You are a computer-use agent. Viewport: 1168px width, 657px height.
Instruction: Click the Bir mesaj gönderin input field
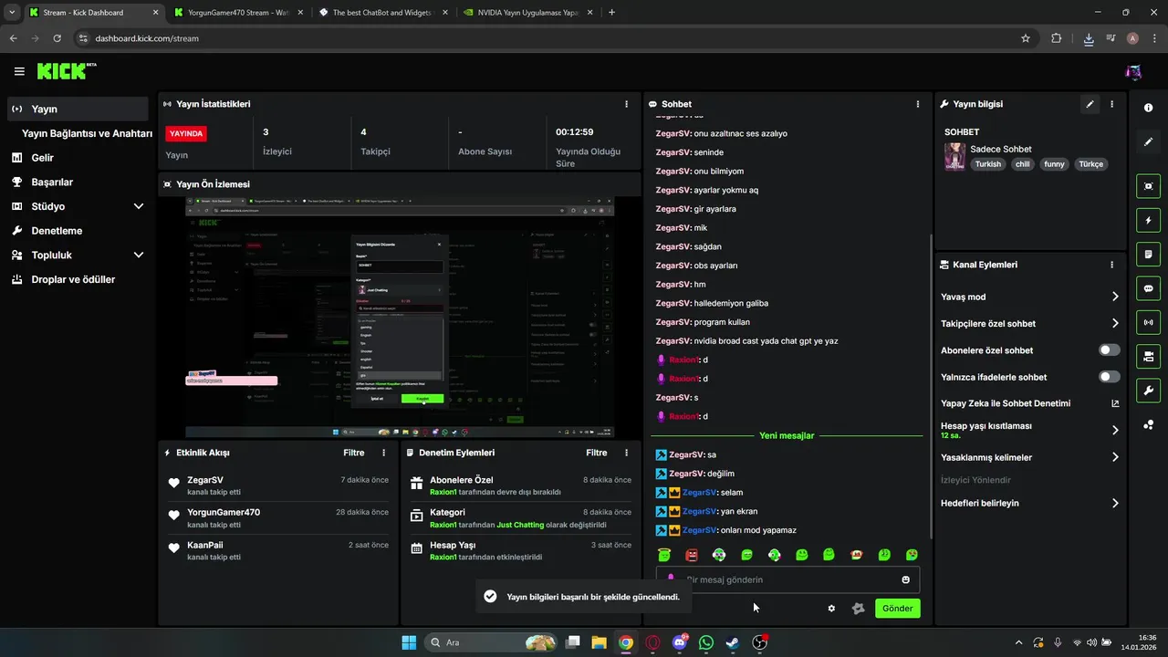tap(787, 579)
